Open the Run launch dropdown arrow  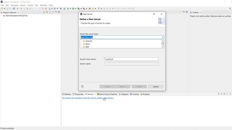(x=76, y=9)
